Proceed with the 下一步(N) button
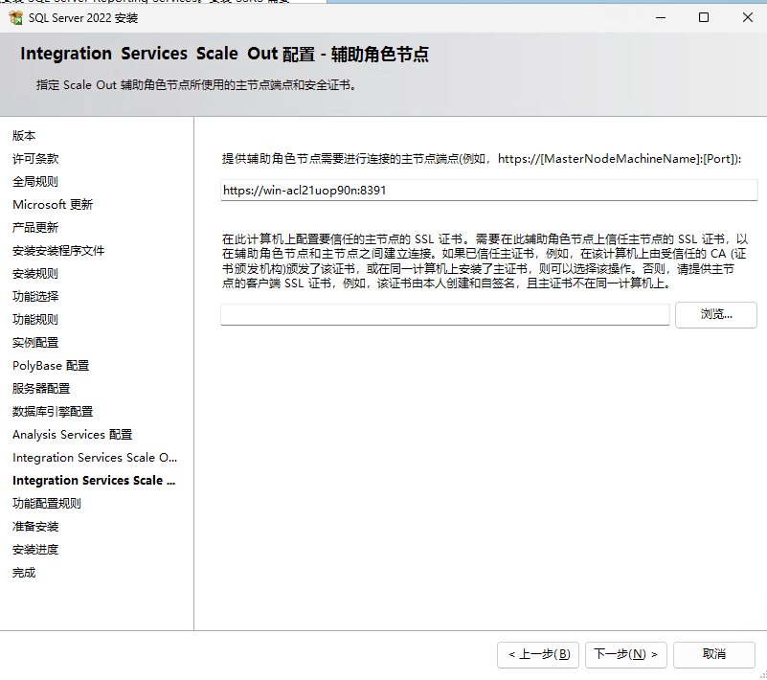Screen dimensions: 767x680 click(x=625, y=654)
